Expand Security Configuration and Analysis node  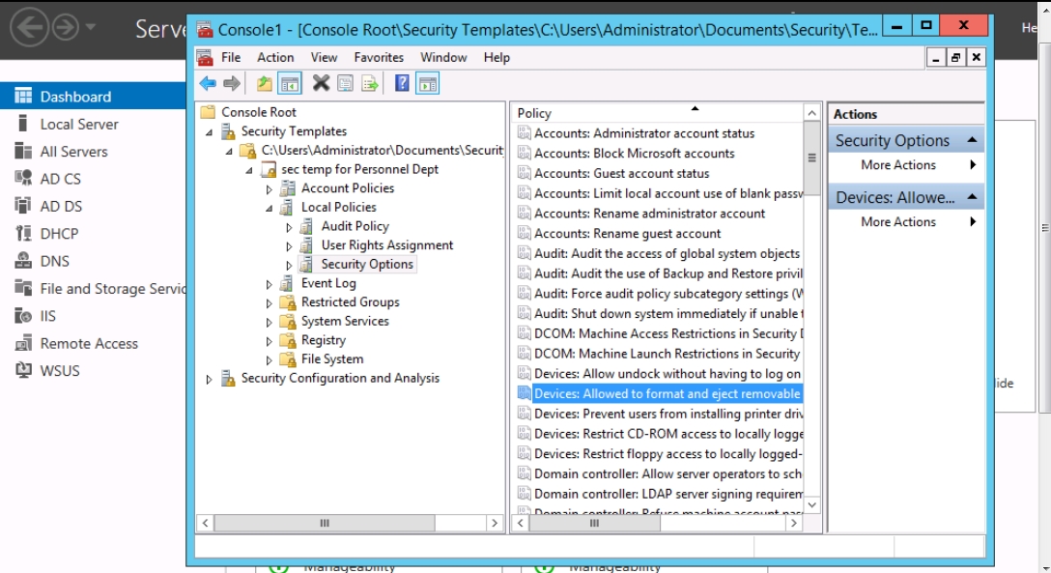tap(210, 379)
